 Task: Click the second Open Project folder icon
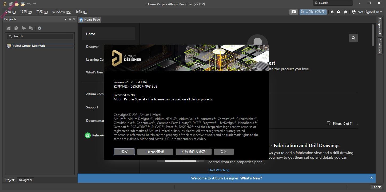23,4
